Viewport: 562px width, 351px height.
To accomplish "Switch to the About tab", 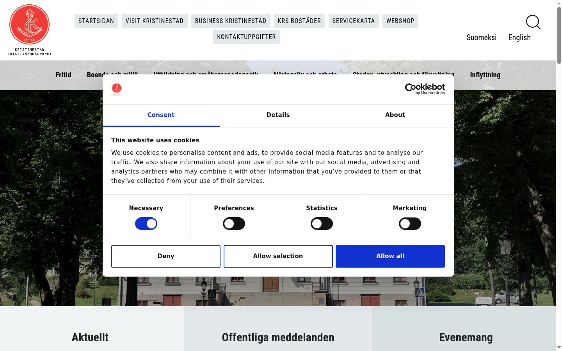I will pos(395,115).
